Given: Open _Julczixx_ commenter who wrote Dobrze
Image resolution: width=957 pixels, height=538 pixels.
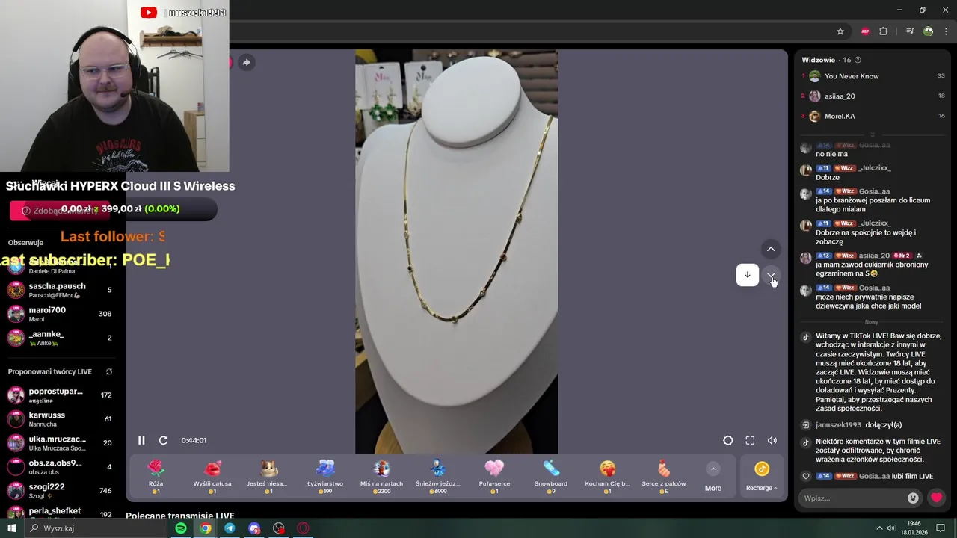Looking at the screenshot, I should click(x=874, y=168).
